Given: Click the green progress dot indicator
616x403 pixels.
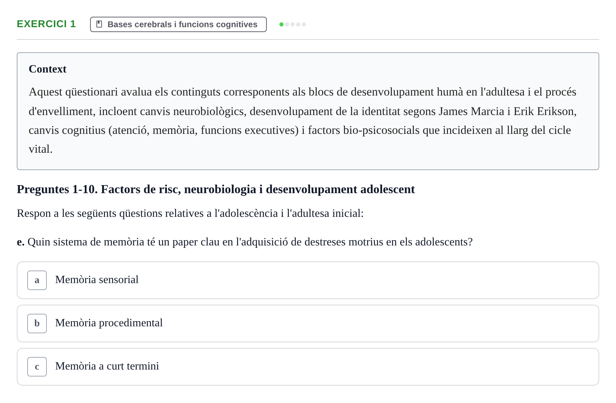Looking at the screenshot, I should point(281,24).
